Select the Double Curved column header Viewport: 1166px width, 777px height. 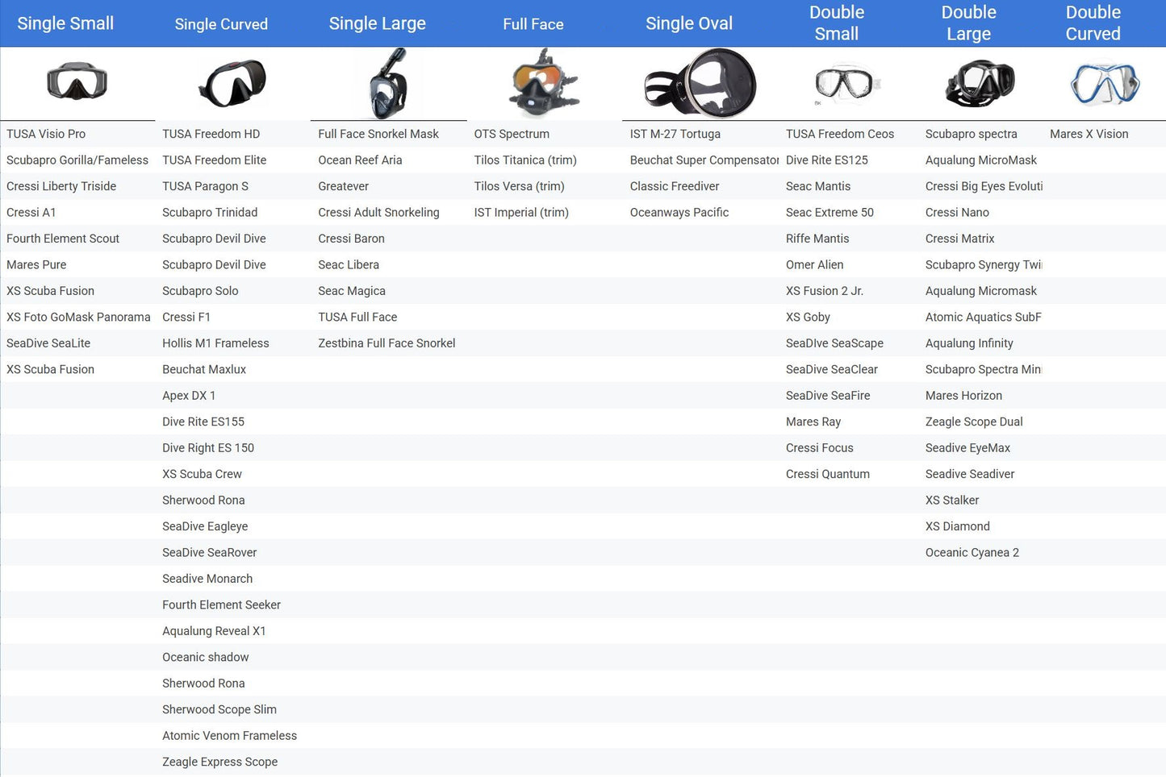pyautogui.click(x=1093, y=23)
